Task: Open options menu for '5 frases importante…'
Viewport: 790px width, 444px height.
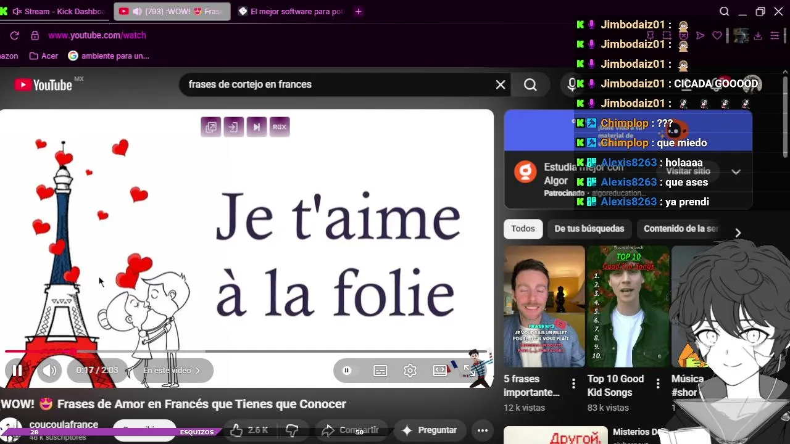Action: tap(573, 384)
